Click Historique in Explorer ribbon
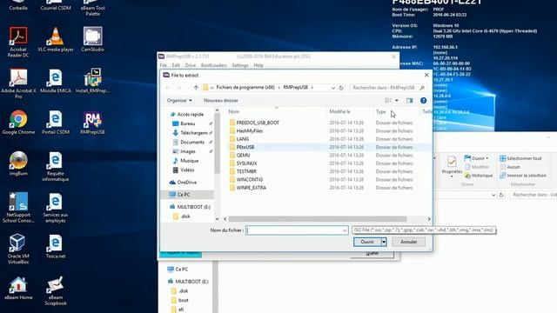 479,176
